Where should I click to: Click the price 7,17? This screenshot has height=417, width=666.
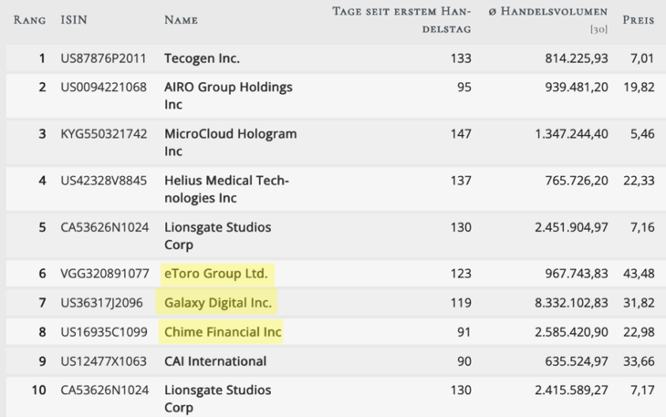[642, 390]
